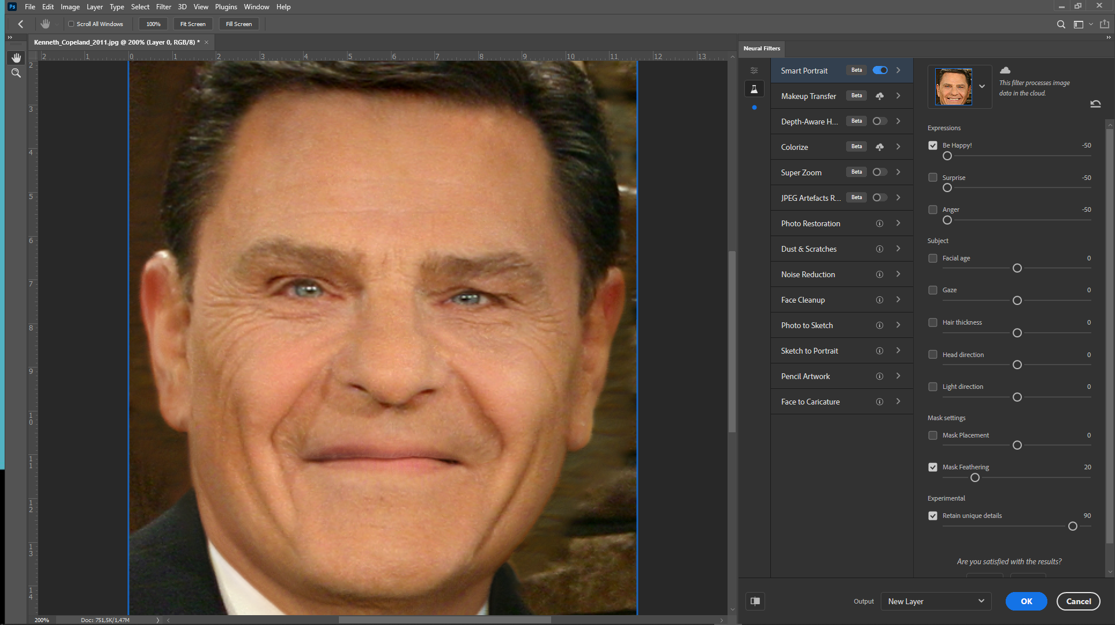The width and height of the screenshot is (1115, 625).
Task: Check the Anger expression checkbox
Action: 933,209
